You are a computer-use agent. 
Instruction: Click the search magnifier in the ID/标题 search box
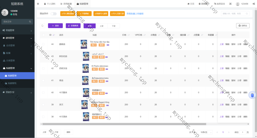(247, 14)
